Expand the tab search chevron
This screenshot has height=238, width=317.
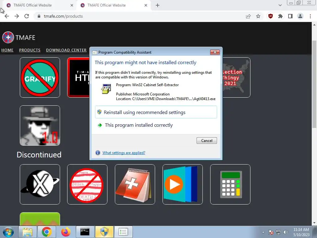point(280,5)
